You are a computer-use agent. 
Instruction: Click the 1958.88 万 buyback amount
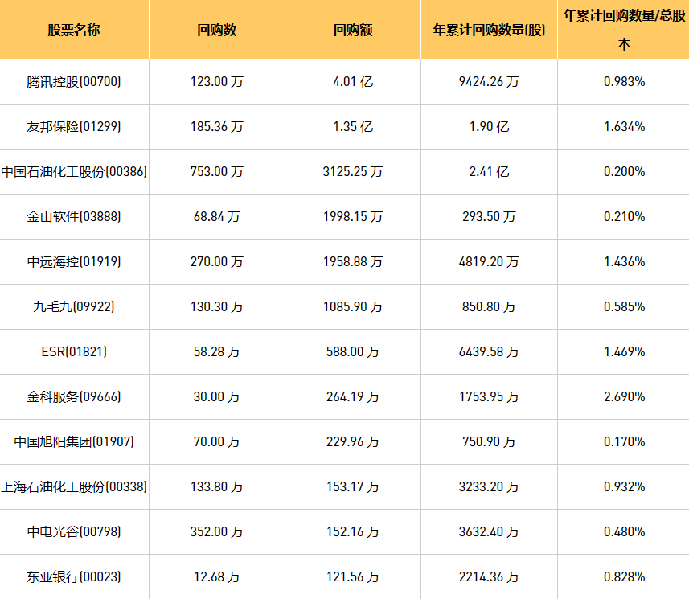(353, 262)
